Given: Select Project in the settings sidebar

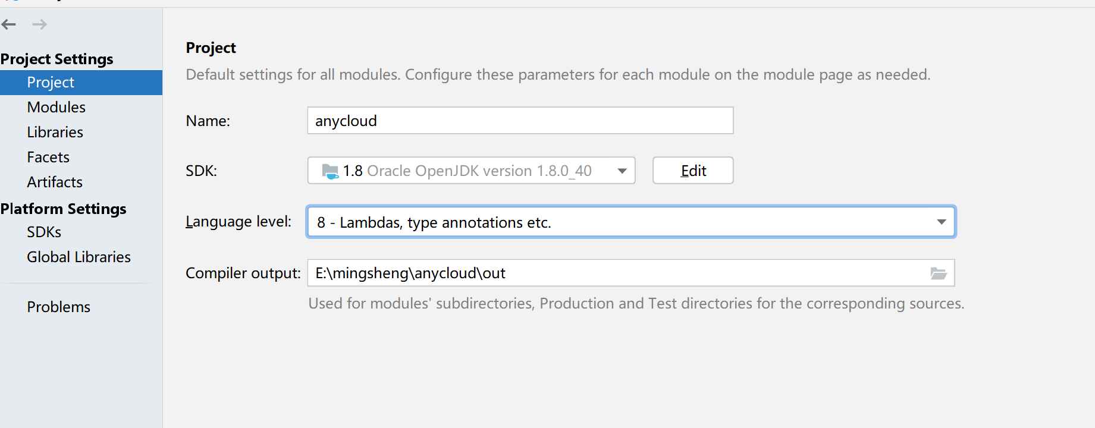Looking at the screenshot, I should point(51,83).
